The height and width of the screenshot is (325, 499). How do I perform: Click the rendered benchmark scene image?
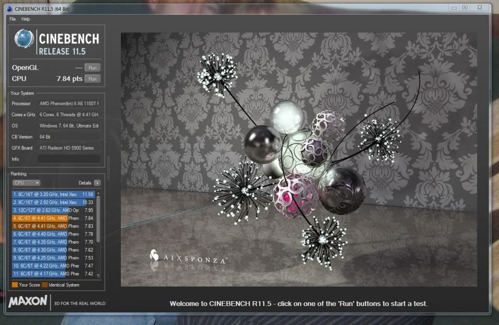click(299, 160)
